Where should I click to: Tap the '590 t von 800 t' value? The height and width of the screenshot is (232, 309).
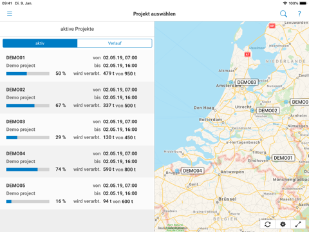click(x=119, y=169)
